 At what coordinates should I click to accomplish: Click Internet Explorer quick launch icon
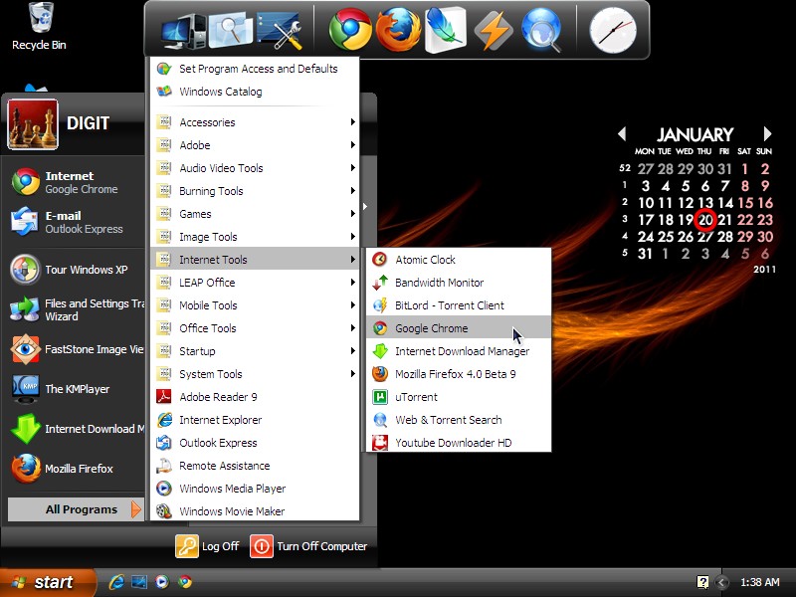116,582
